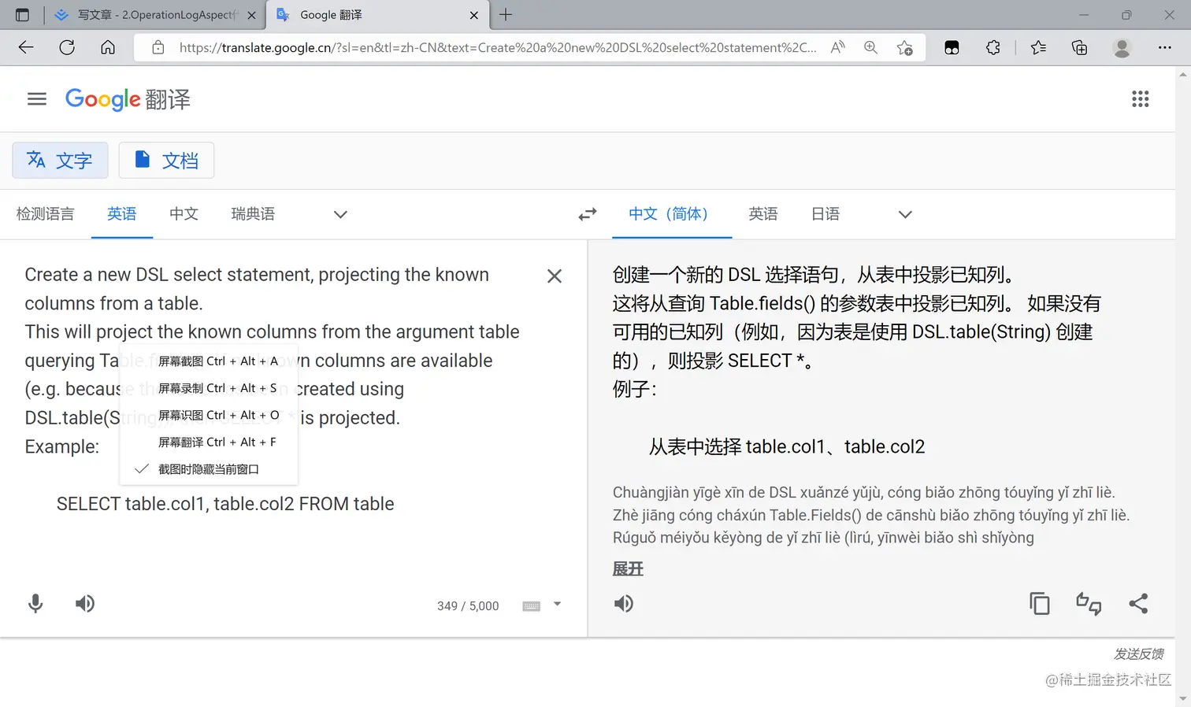
Task: Open the browser home page
Action: 108,48
